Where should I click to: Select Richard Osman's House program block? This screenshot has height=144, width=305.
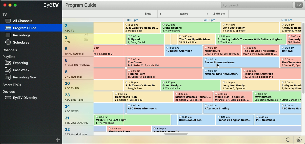(x=193, y=97)
